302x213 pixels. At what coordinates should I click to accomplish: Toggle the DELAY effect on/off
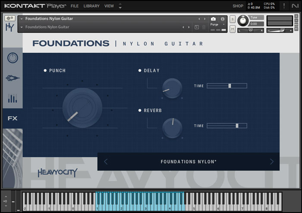(x=140, y=70)
